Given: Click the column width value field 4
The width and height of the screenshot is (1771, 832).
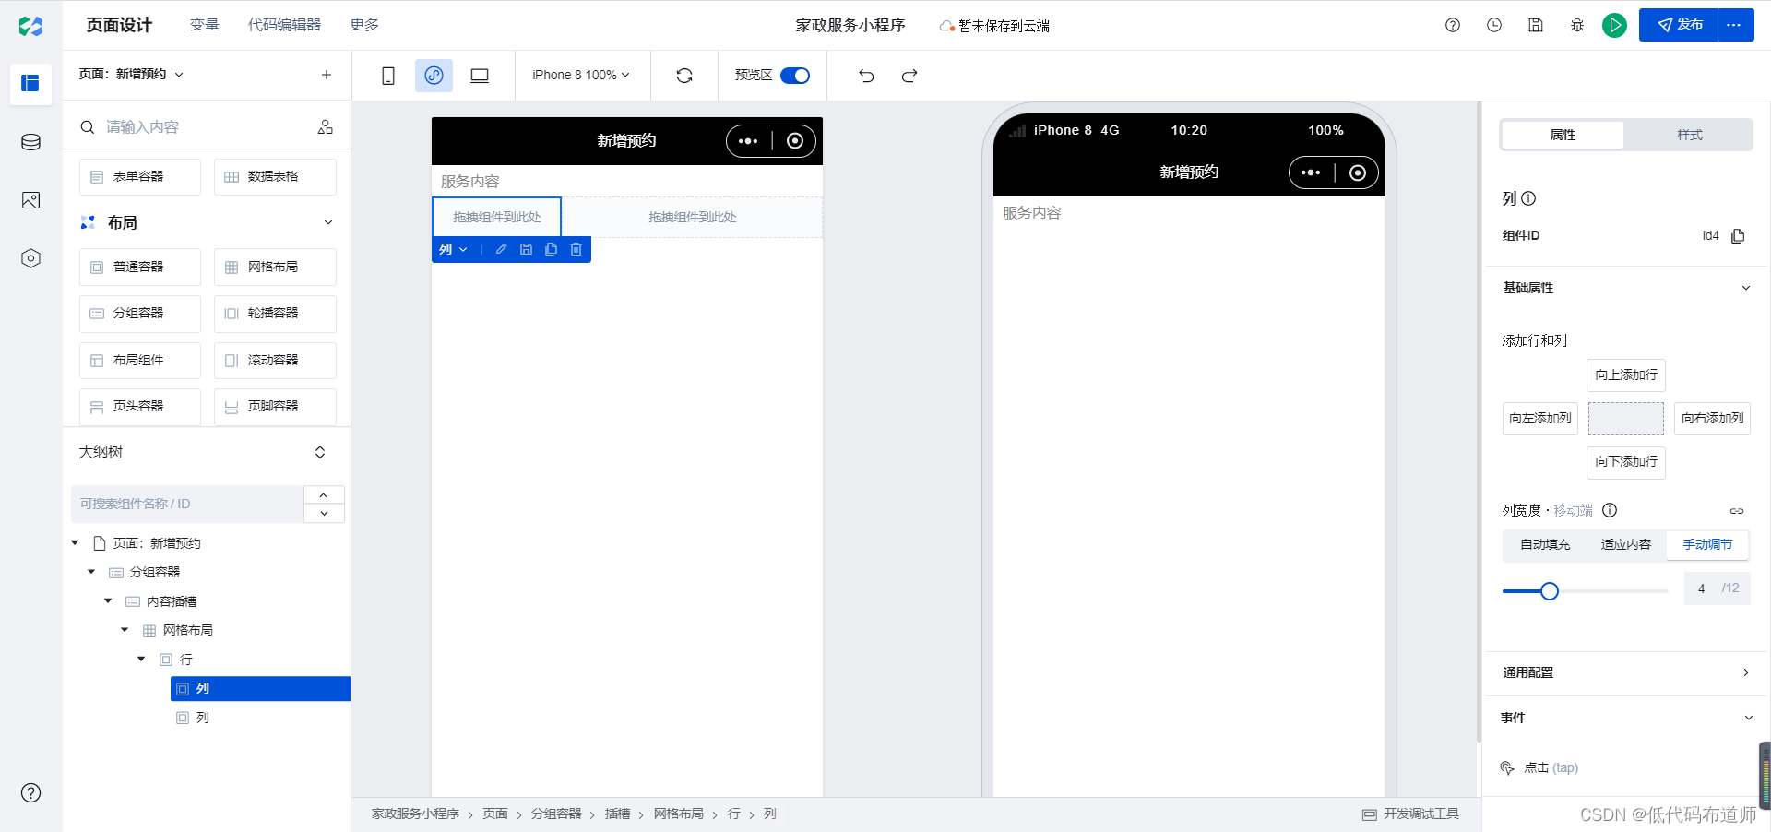Looking at the screenshot, I should (1702, 588).
